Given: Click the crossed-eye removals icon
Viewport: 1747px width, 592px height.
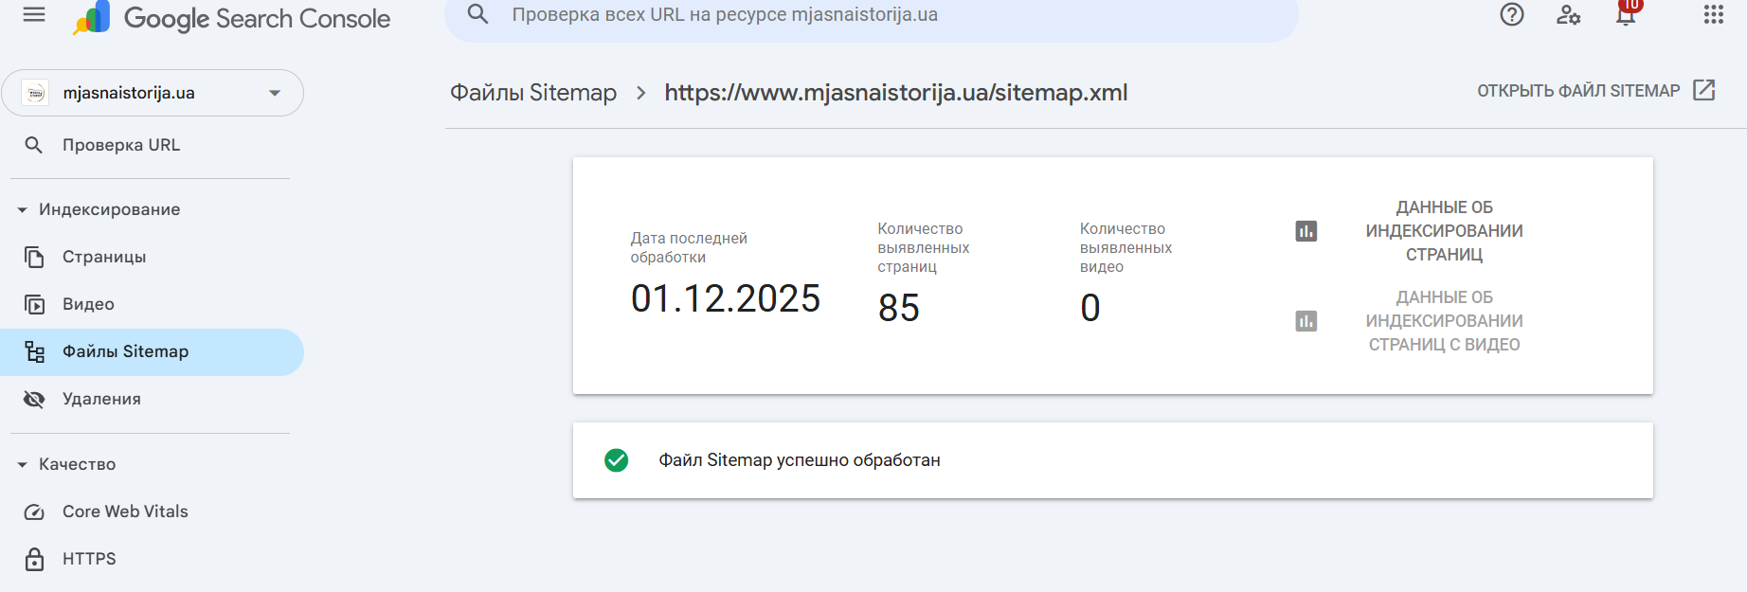Looking at the screenshot, I should click(x=34, y=399).
